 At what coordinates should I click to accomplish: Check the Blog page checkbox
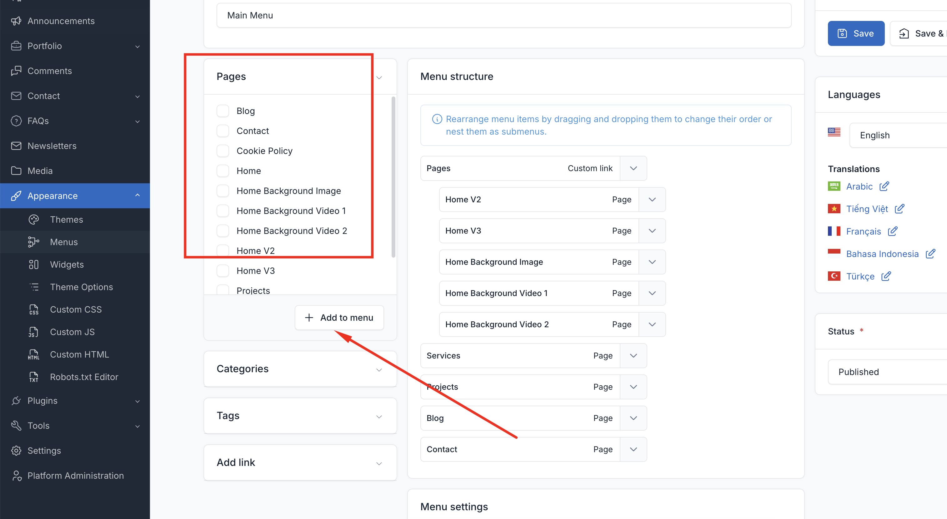223,111
